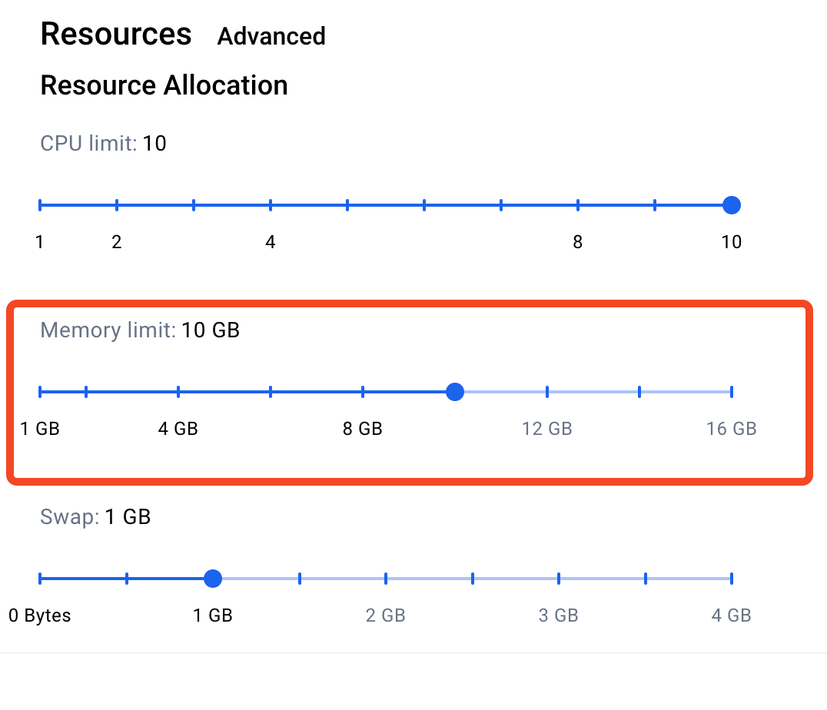Click the Memory limit 14 GB tick mark

coord(639,392)
